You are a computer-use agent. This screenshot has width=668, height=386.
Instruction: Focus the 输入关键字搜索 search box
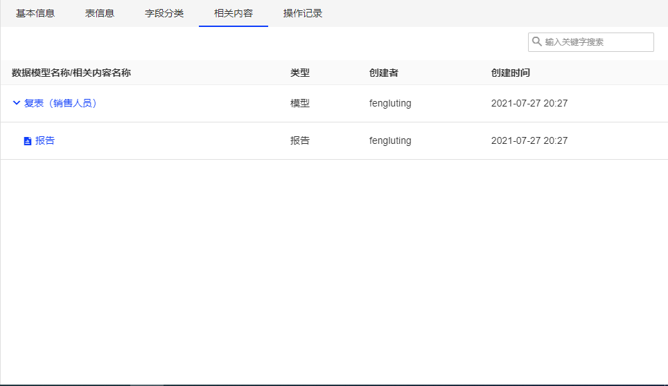pos(596,42)
